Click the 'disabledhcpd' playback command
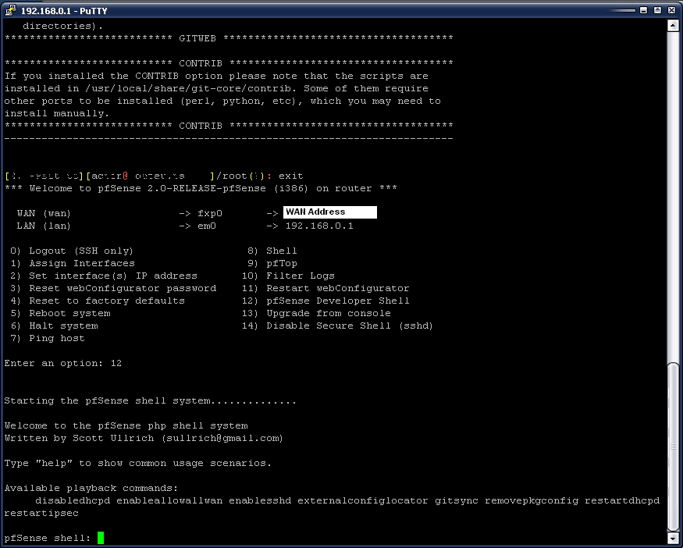The image size is (683, 548). coord(73,500)
